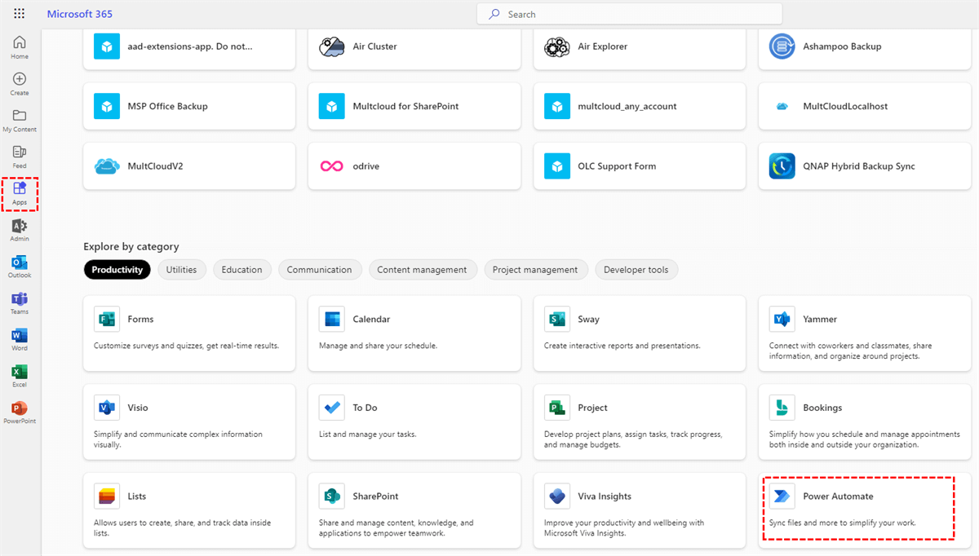
Task: Switch to Developer tools category
Action: [x=636, y=270]
